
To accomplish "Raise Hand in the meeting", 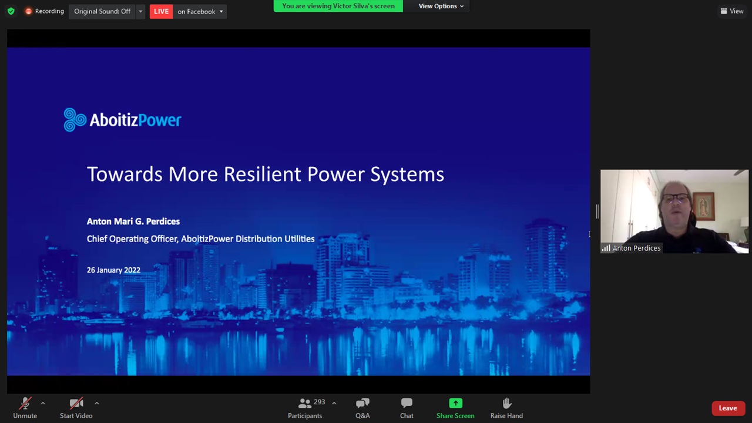I will pos(506,408).
